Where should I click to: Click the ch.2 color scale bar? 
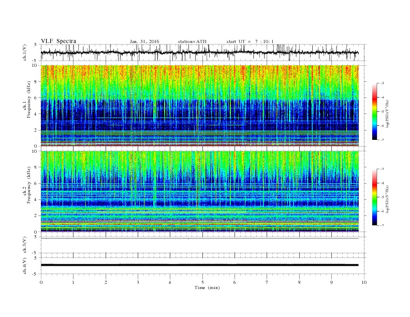click(x=374, y=197)
